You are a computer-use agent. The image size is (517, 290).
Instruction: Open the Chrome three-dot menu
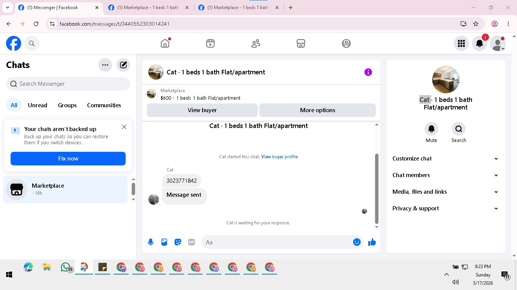click(x=508, y=24)
